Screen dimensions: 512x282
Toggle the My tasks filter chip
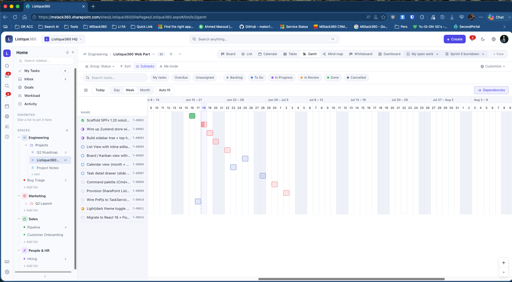pos(160,78)
